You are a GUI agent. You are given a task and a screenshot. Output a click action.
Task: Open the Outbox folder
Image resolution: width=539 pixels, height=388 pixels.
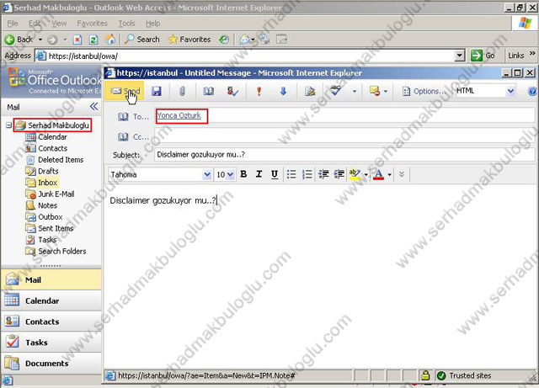coord(44,217)
